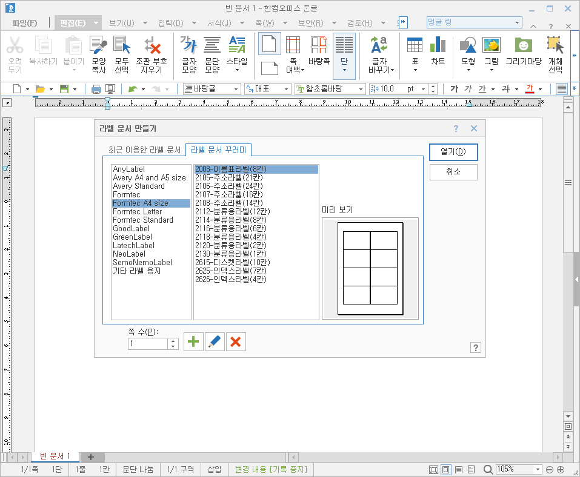Click the Save disk icon
Screen dimensions: 580x477
click(64, 88)
